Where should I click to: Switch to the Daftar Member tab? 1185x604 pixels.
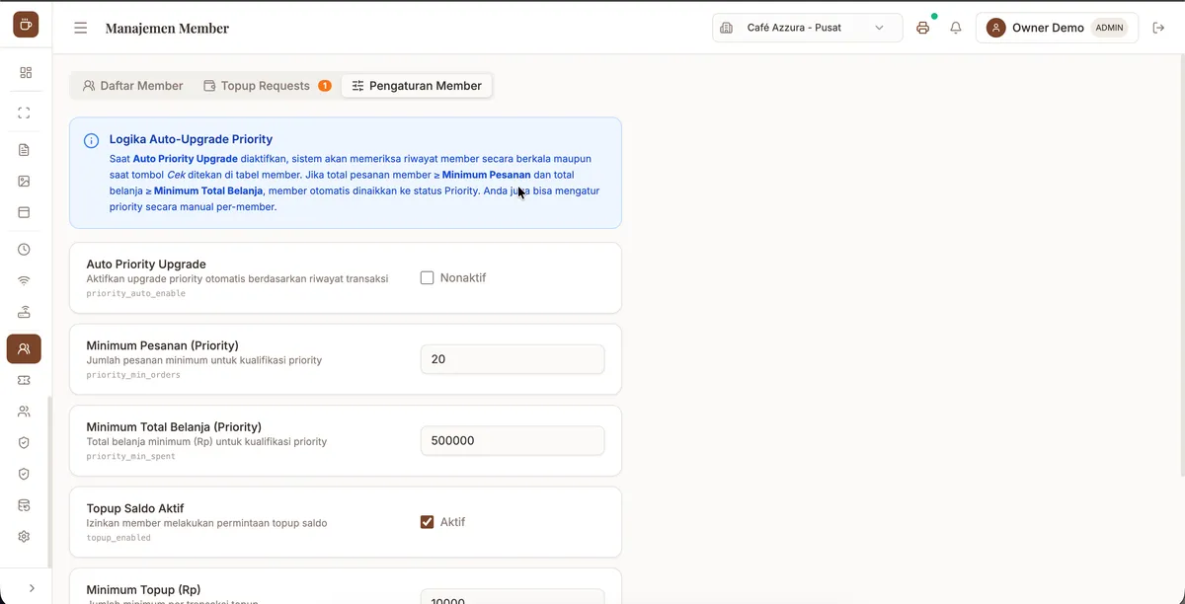[133, 86]
